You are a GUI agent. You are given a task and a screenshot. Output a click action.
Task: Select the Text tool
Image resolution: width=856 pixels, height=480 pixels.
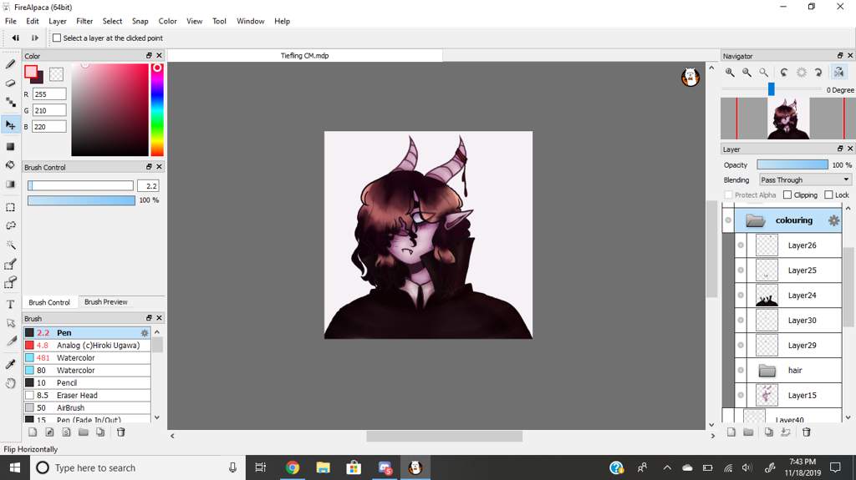pos(10,305)
